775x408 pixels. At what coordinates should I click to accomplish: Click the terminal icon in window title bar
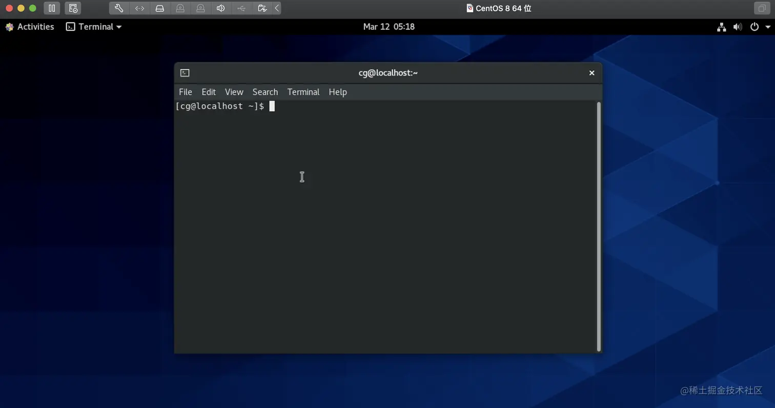[185, 73]
